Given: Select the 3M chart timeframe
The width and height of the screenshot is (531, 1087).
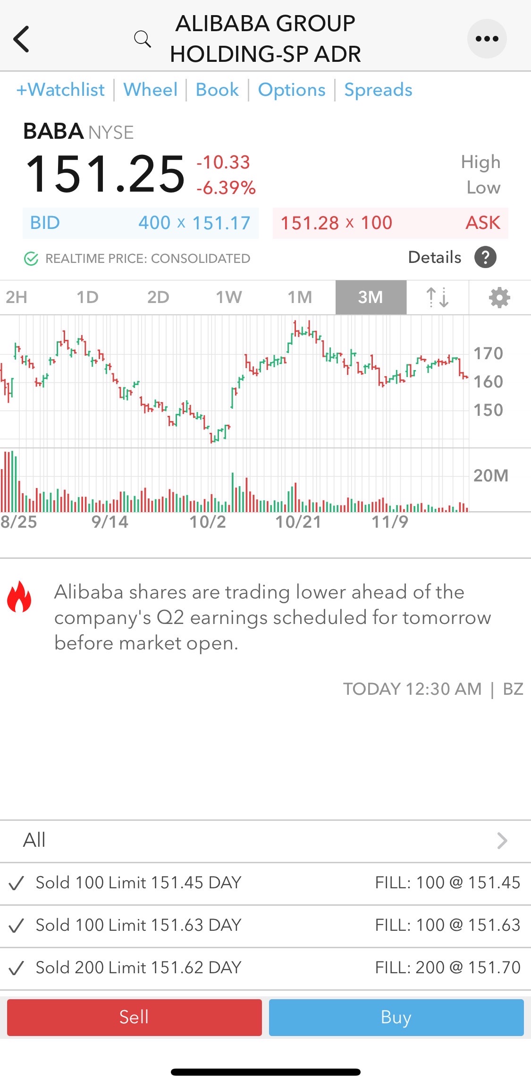Looking at the screenshot, I should click(x=371, y=297).
